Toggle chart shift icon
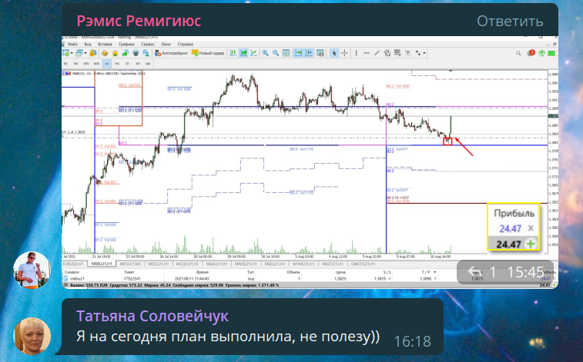The width and height of the screenshot is (583, 362). click(309, 53)
